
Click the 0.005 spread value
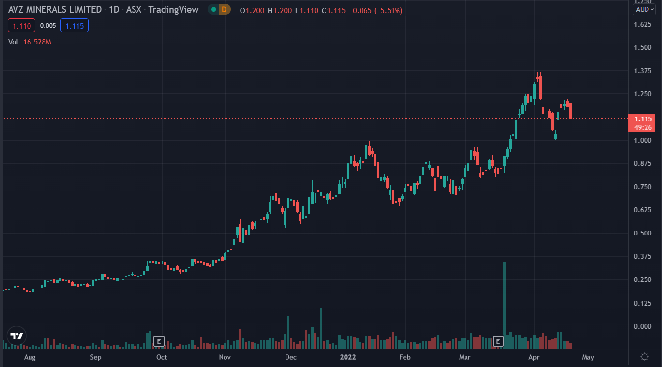tap(48, 26)
